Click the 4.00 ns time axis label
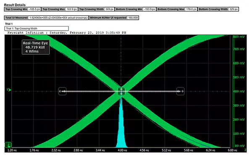Viewport: 252px width, 158px height. pyautogui.click(x=123, y=150)
